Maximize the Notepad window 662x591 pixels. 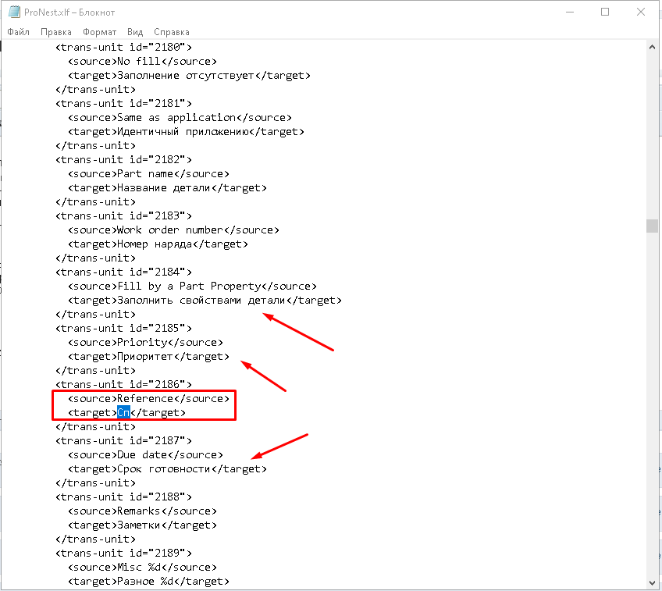click(605, 12)
